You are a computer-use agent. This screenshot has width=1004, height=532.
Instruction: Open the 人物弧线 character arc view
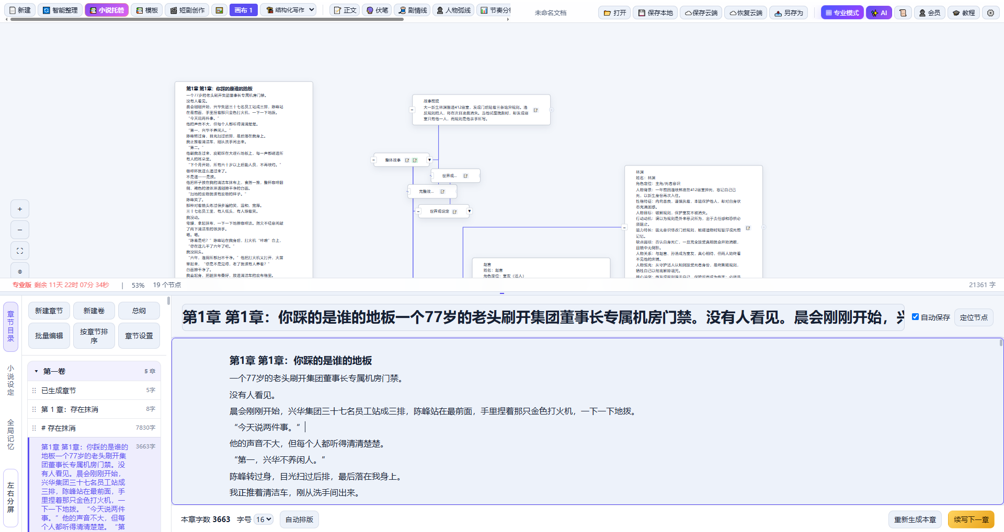click(453, 10)
